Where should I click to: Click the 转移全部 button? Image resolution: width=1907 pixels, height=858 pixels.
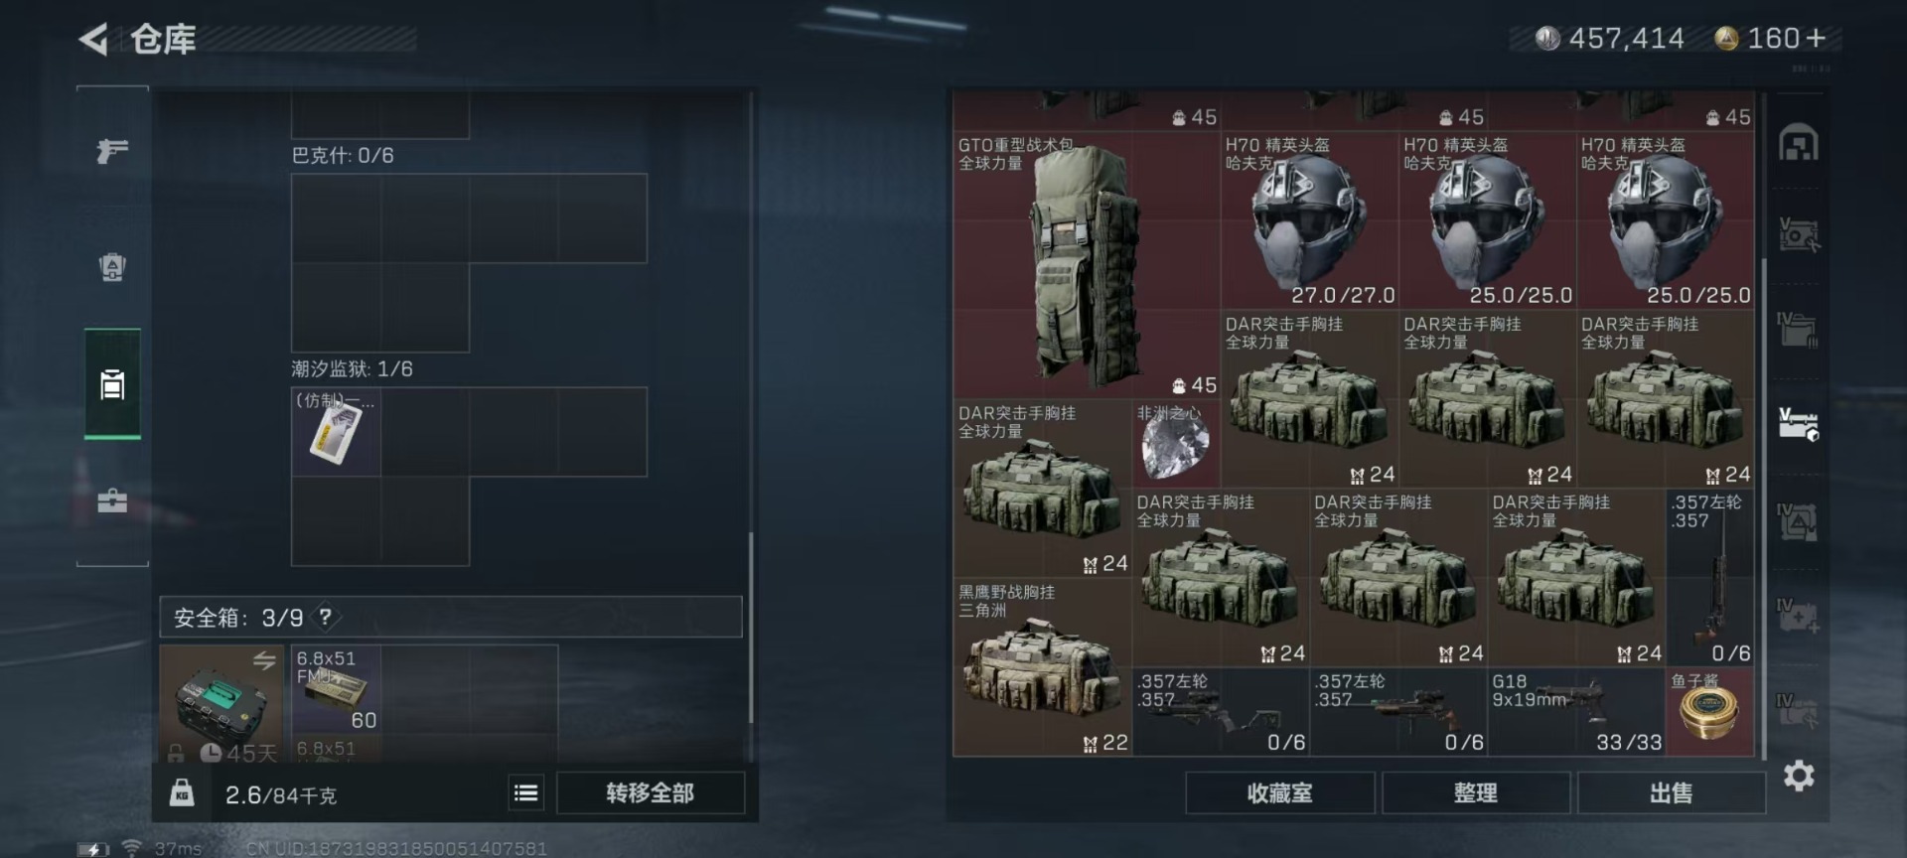(x=651, y=792)
